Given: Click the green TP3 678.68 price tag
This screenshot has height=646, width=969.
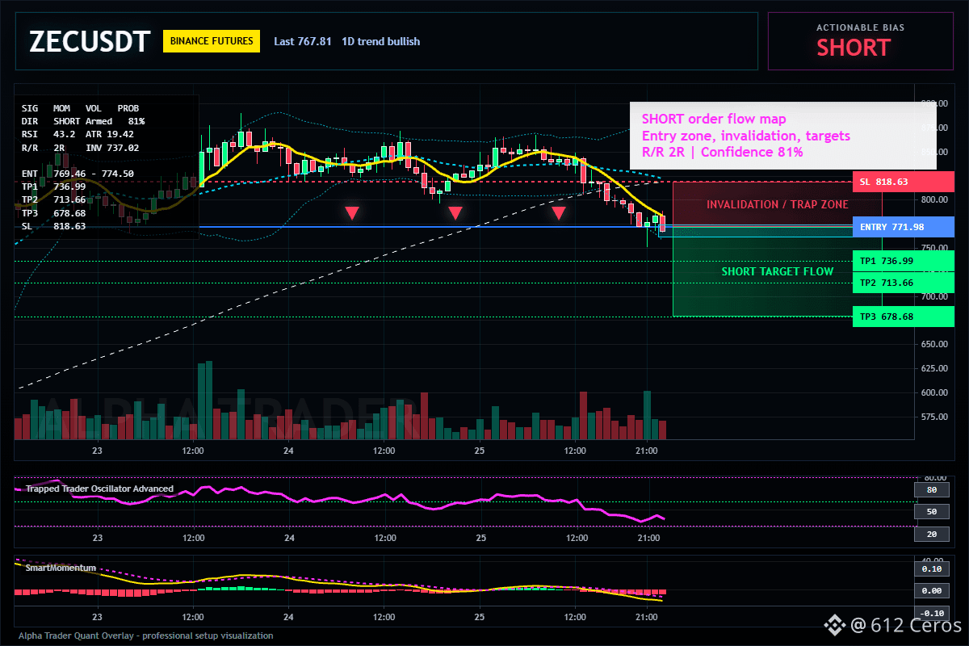Looking at the screenshot, I should click(903, 317).
